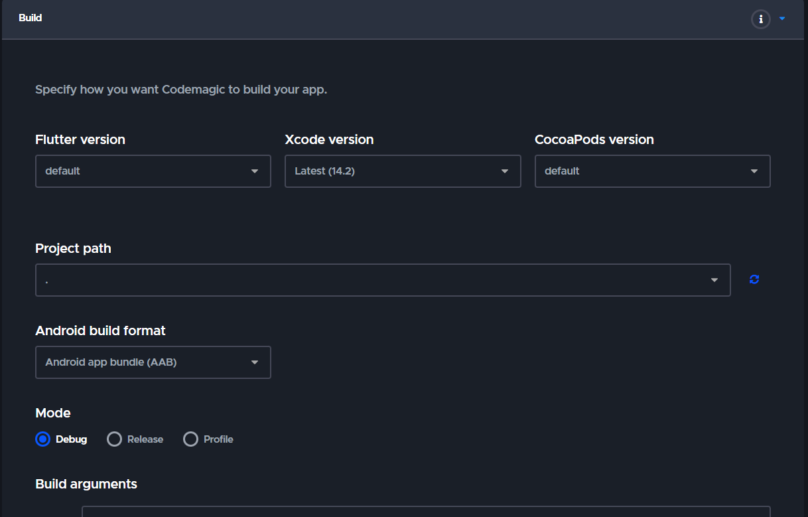Screen dimensions: 808x517
Task: Select the Release mode radio button
Action: tap(115, 439)
